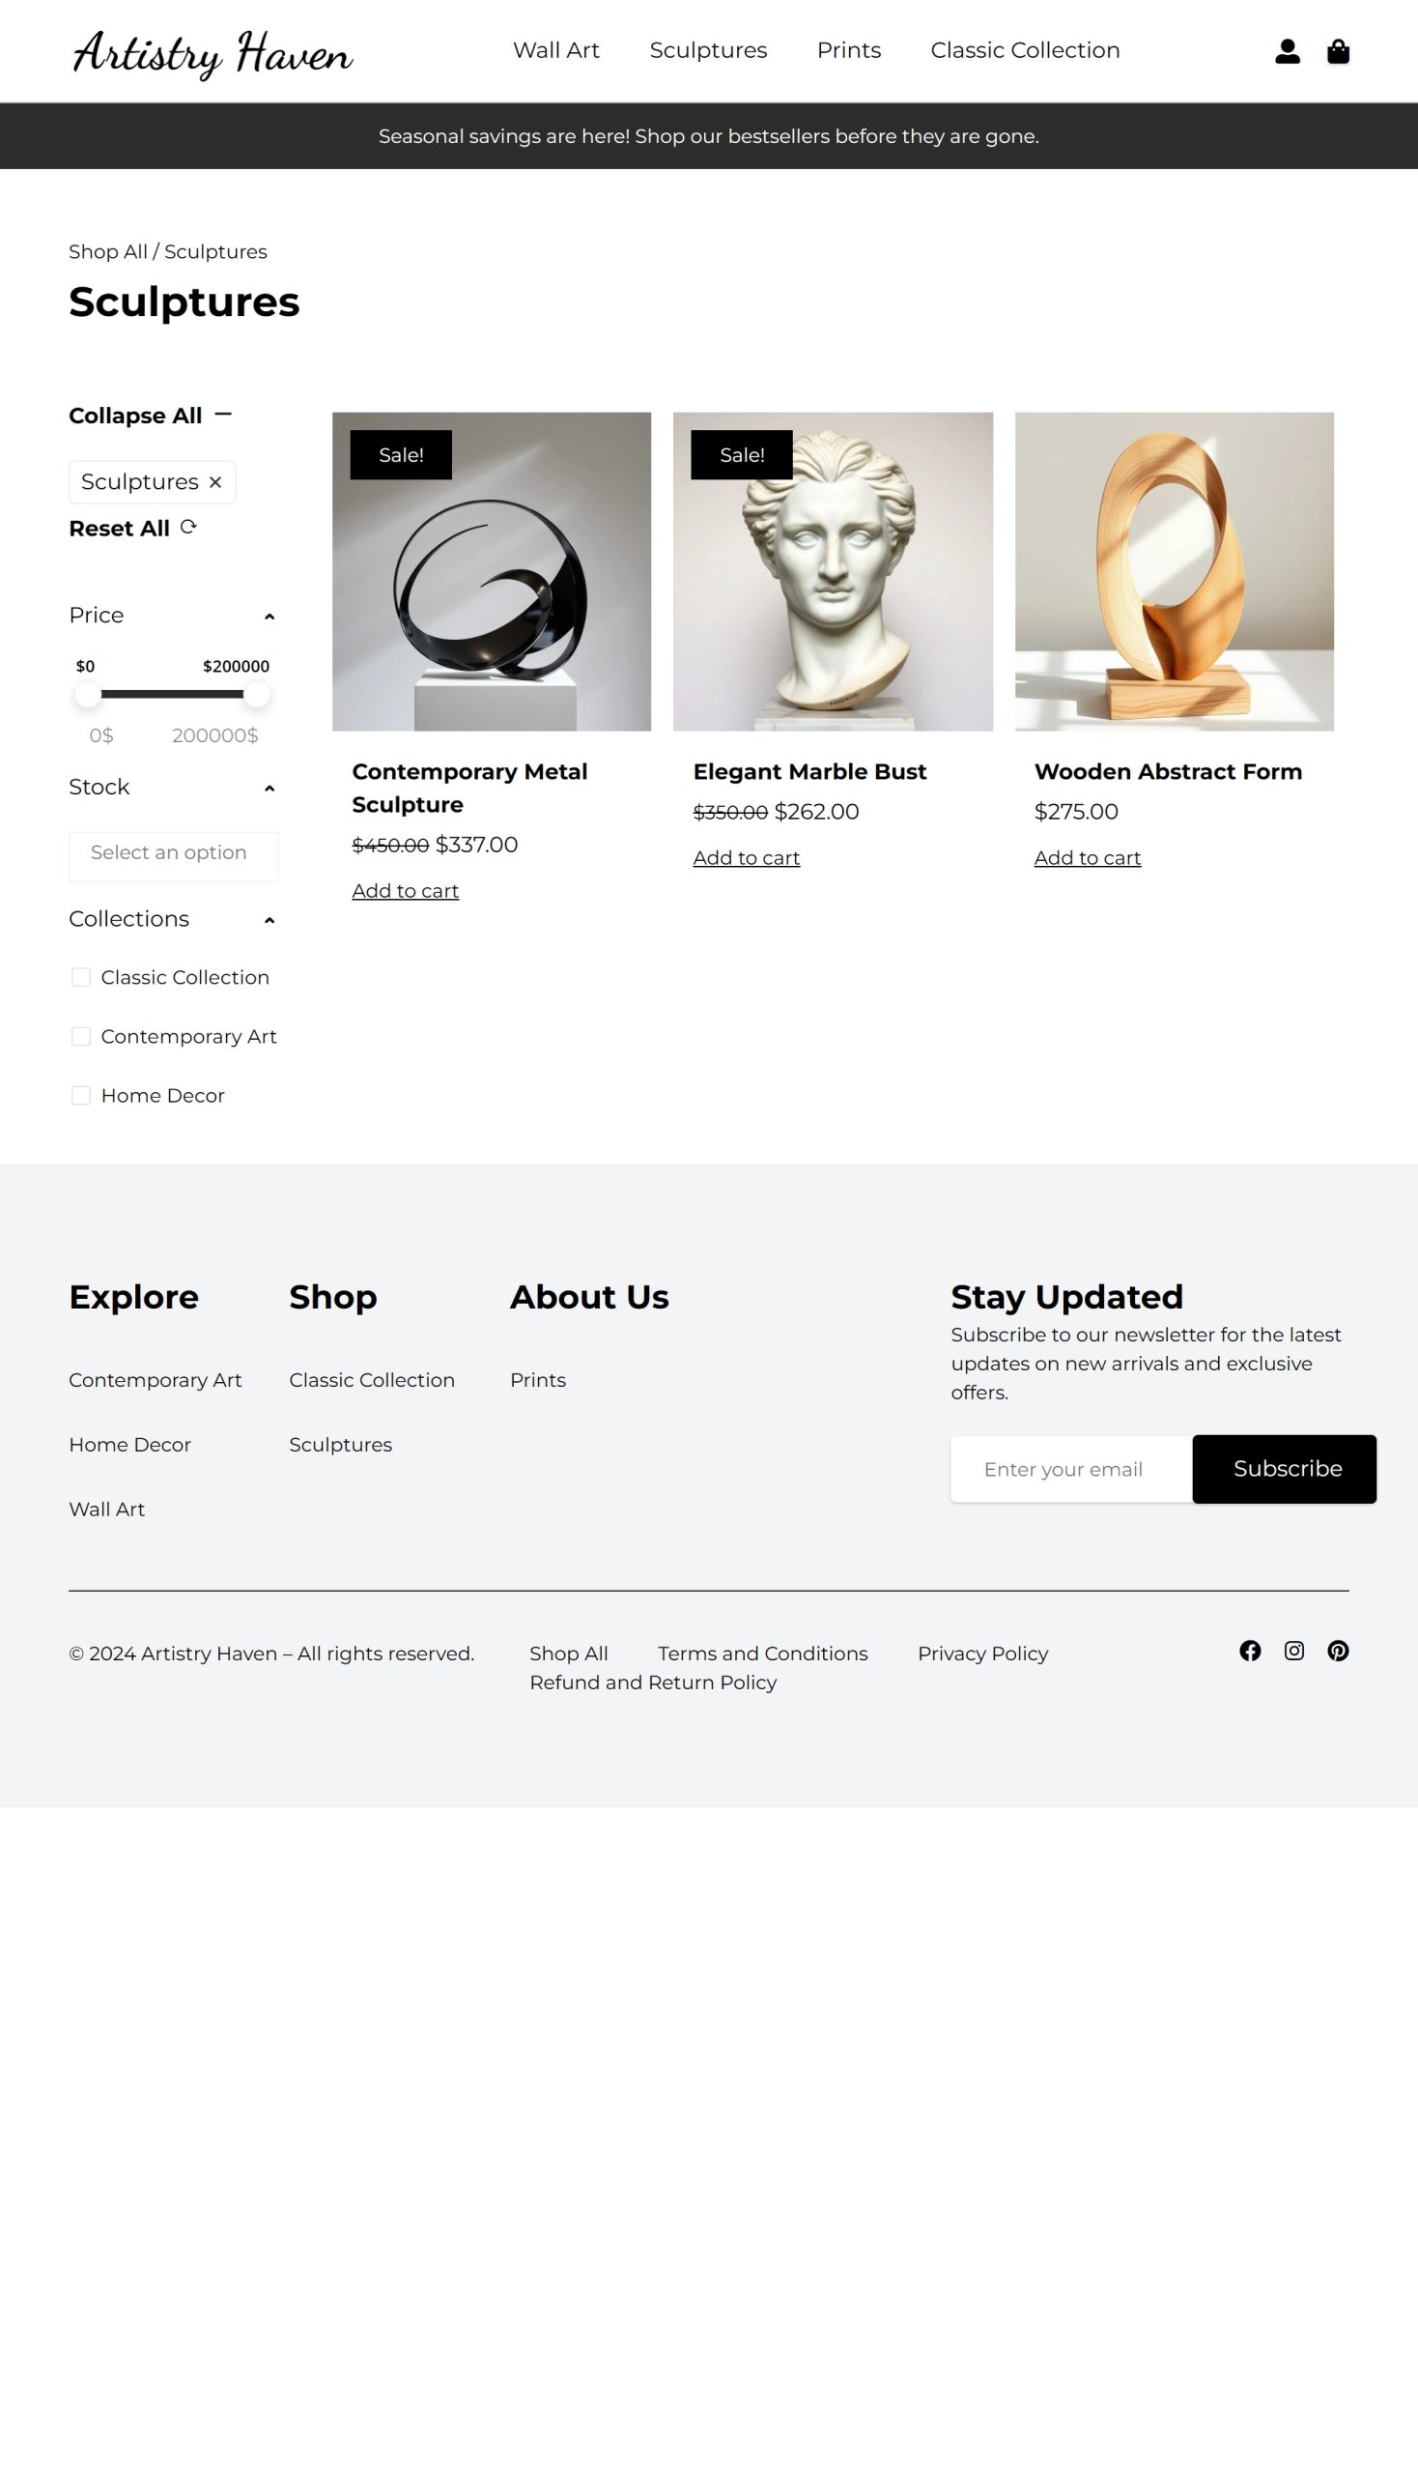Open the user account icon

(x=1288, y=51)
